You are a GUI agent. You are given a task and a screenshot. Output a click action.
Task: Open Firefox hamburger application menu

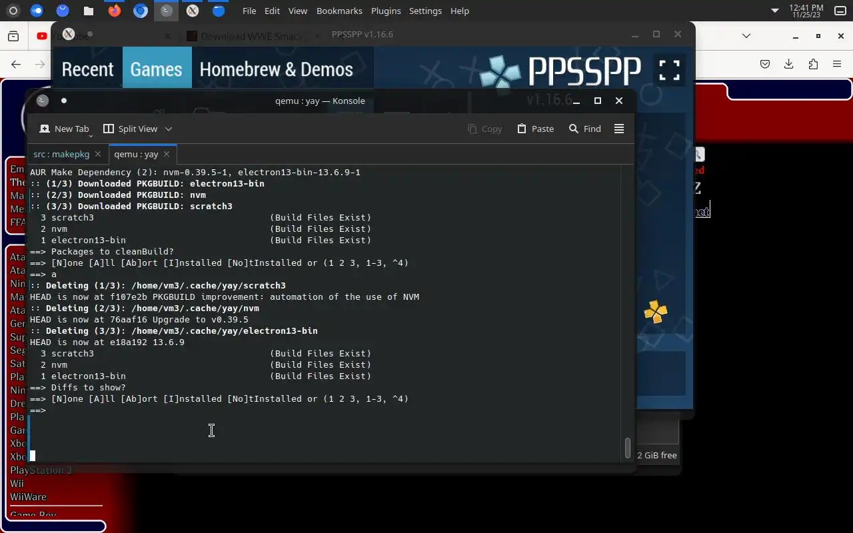click(837, 64)
